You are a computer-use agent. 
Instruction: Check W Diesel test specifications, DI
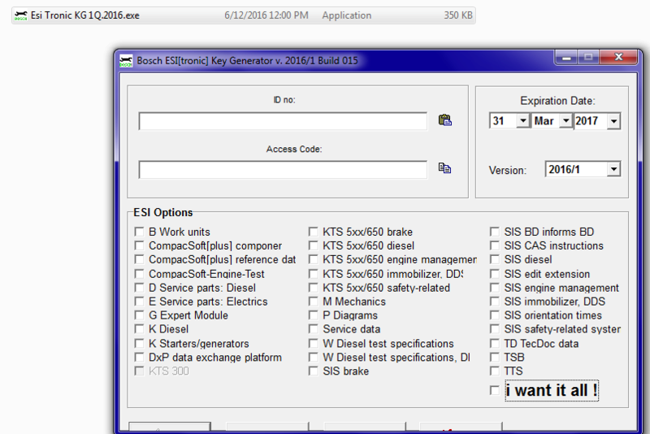(314, 358)
